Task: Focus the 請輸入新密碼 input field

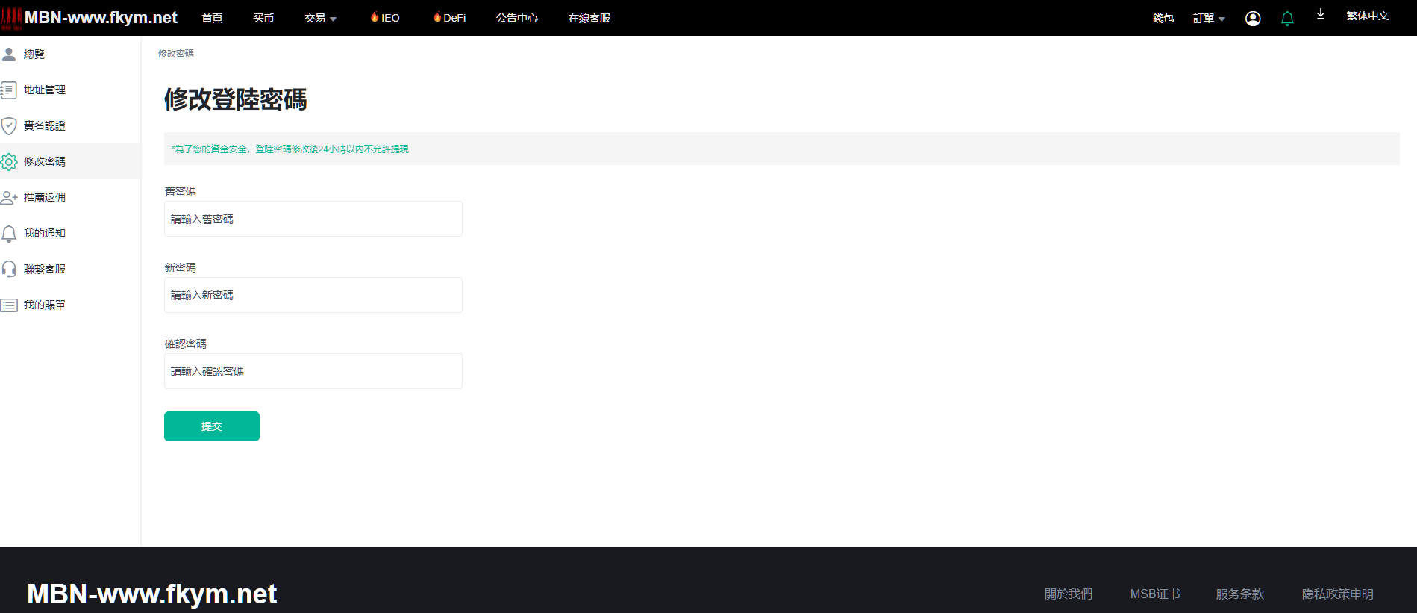Action: click(x=313, y=295)
